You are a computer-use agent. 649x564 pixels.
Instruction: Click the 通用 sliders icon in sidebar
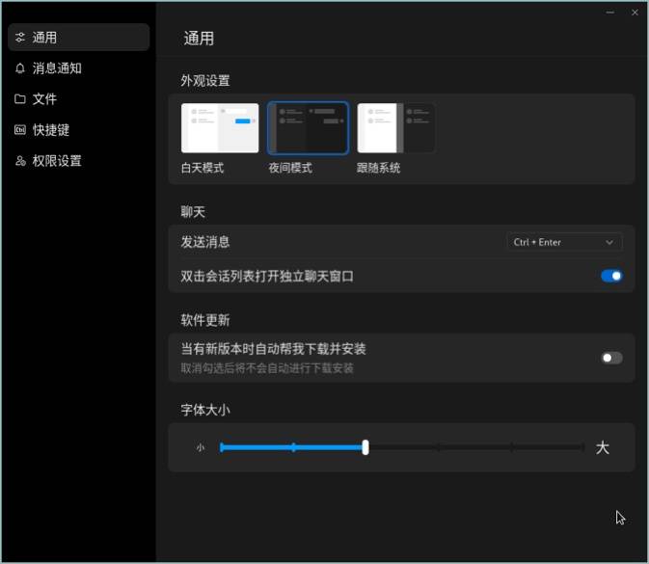coord(20,38)
